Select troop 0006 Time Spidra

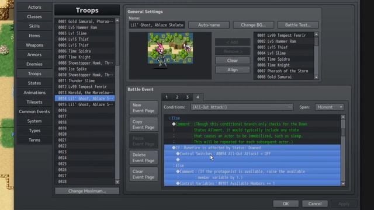(x=85, y=51)
